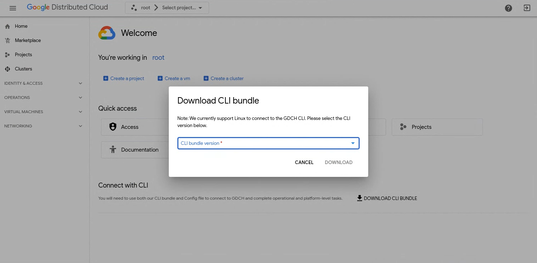Click the Home house icon in the sidebar

(7, 26)
